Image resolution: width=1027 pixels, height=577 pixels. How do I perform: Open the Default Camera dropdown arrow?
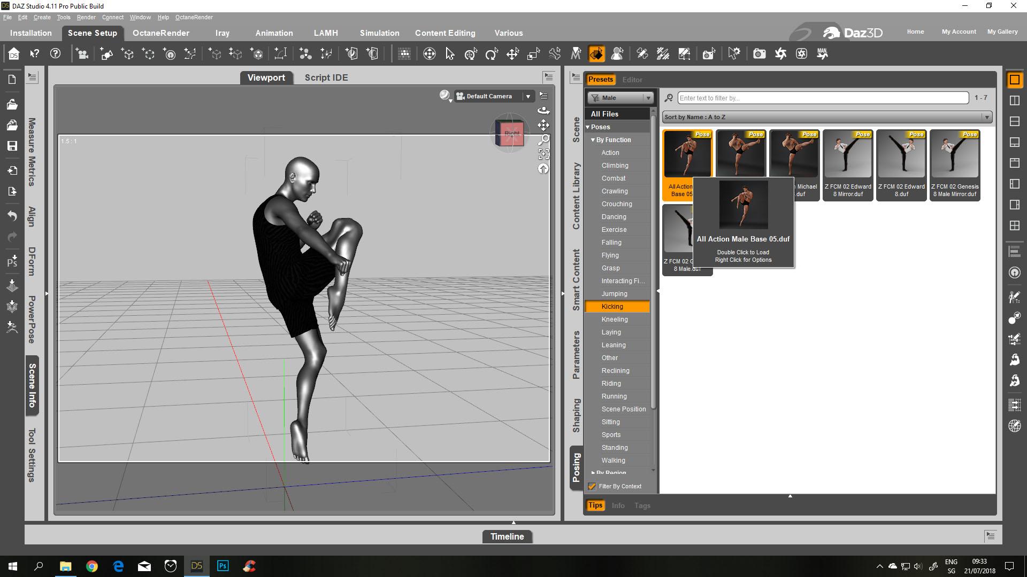tap(528, 96)
